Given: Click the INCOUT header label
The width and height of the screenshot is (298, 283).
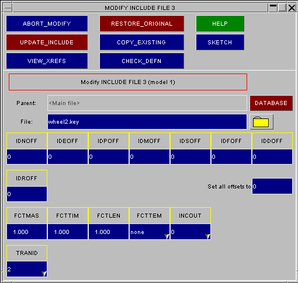Looking at the screenshot, I should point(190,216).
